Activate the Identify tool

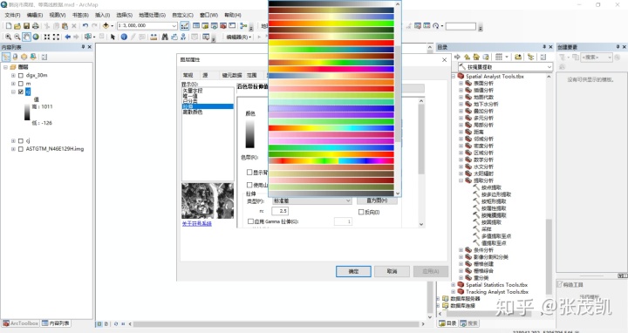(124, 37)
